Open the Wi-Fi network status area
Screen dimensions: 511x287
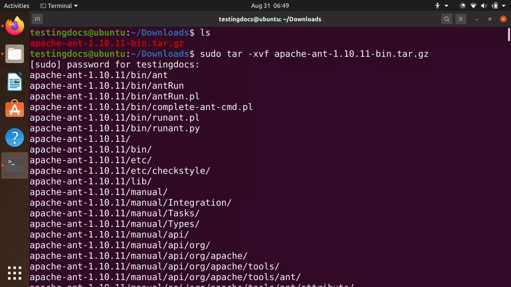473,6
